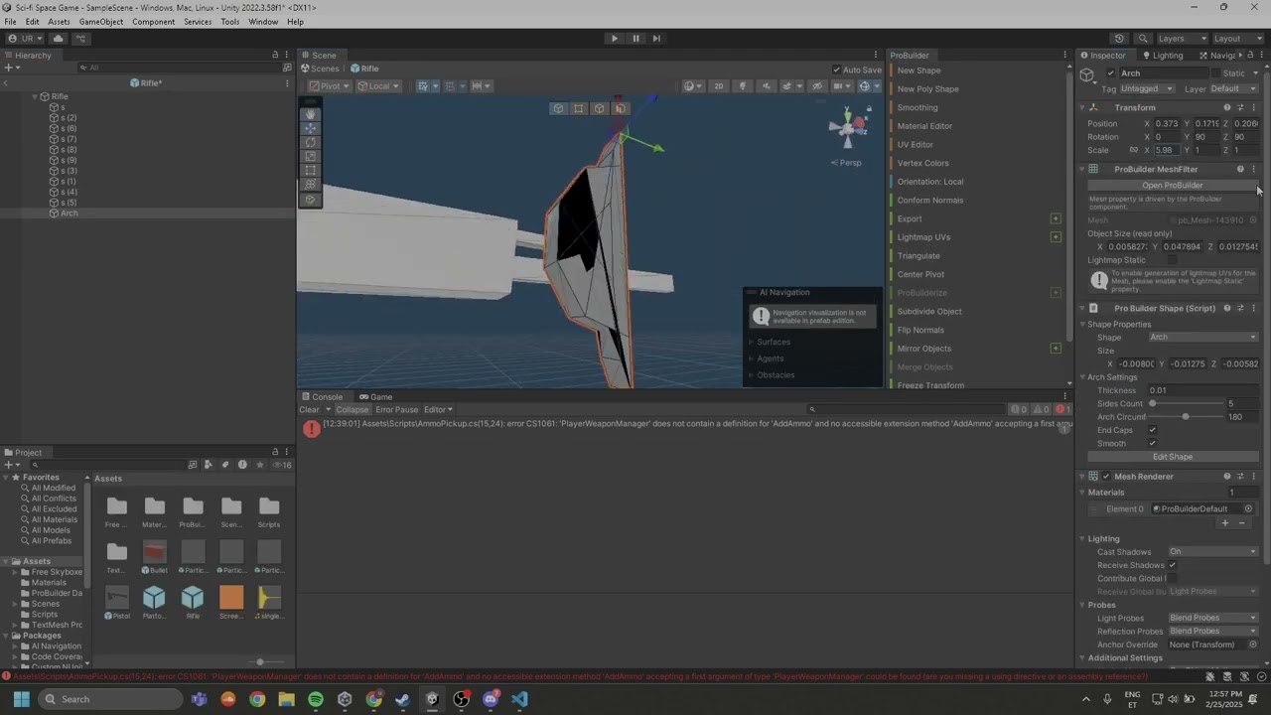The width and height of the screenshot is (1271, 715).
Task: Toggle scene audio icon
Action: point(766,85)
